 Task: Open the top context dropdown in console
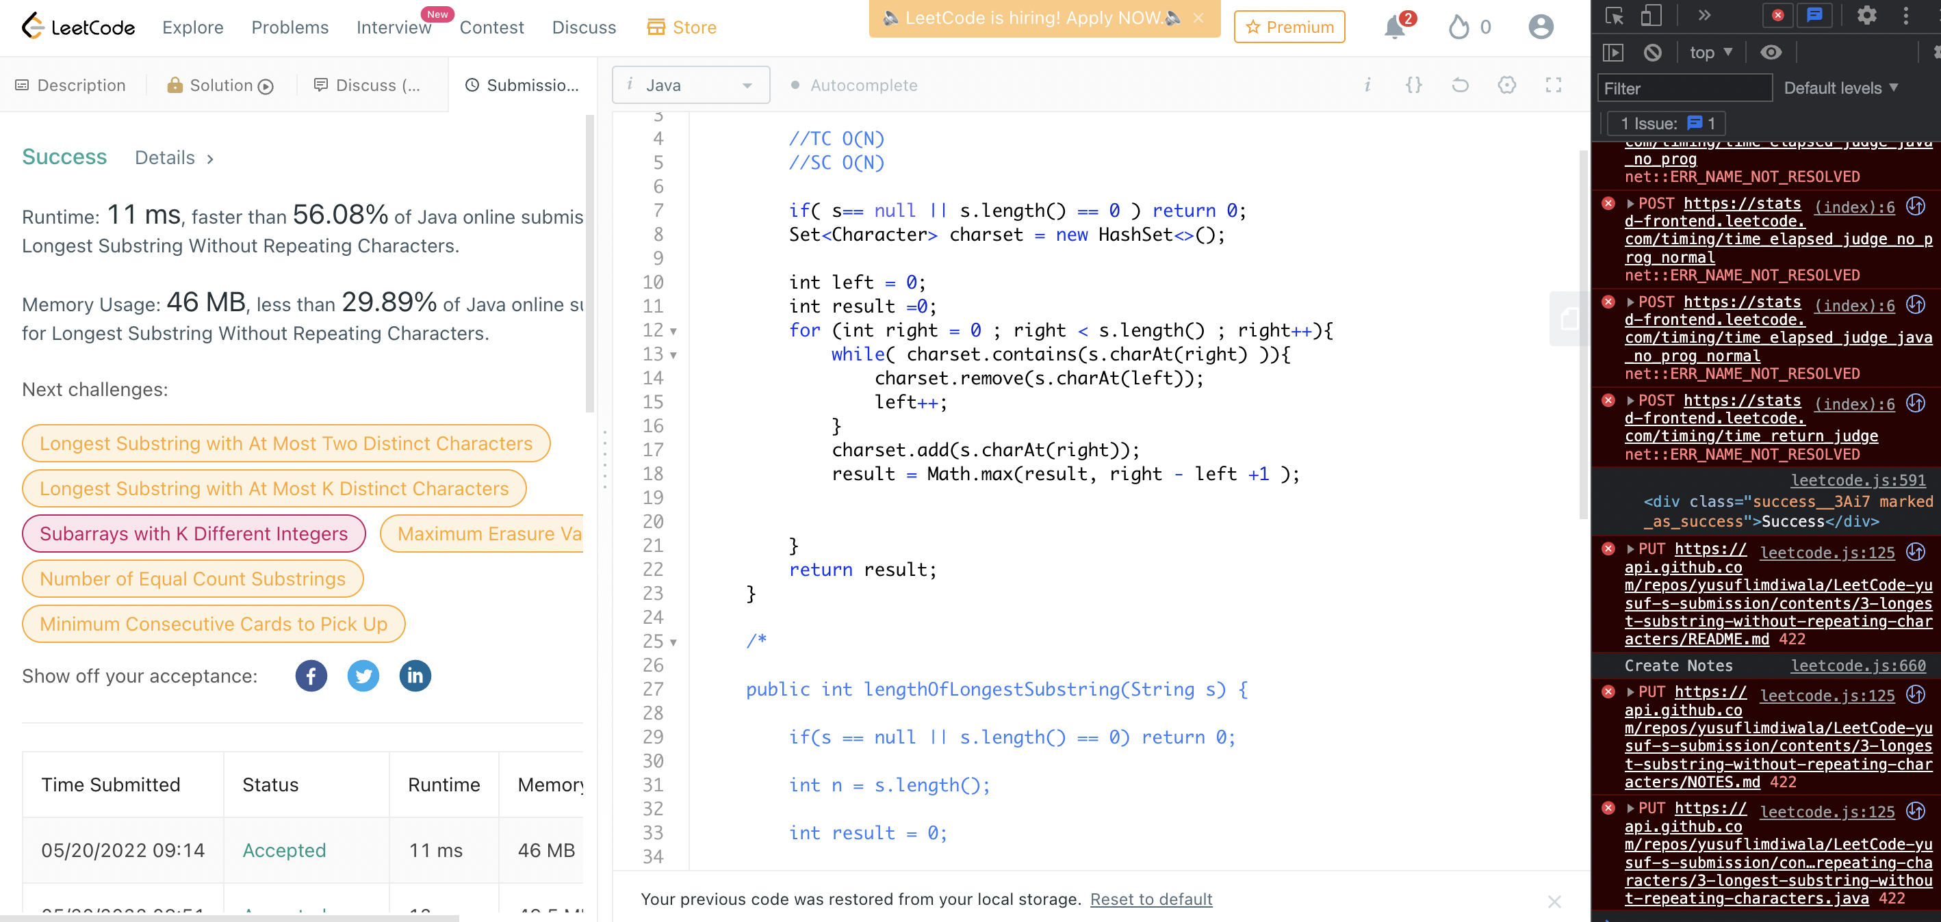1710,52
